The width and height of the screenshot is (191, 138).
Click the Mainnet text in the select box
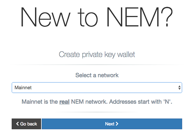[23, 87]
